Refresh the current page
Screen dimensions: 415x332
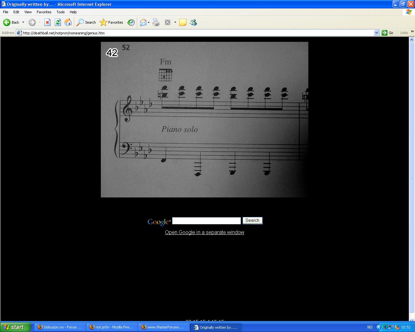(58, 22)
